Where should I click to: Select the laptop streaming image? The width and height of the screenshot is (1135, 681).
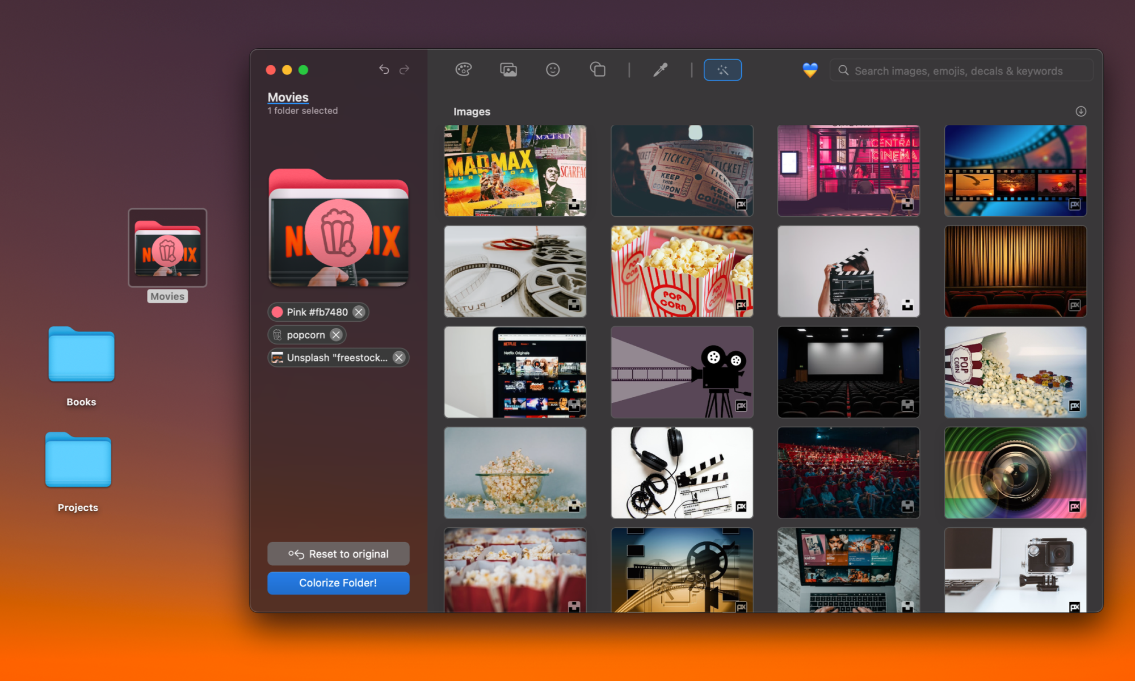pyautogui.click(x=848, y=570)
